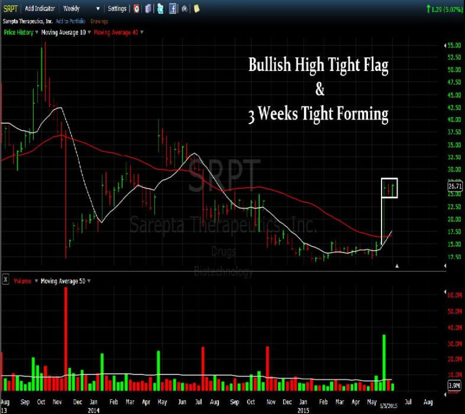
Task: Click the 5/5/2015 date label
Action: [x=388, y=406]
